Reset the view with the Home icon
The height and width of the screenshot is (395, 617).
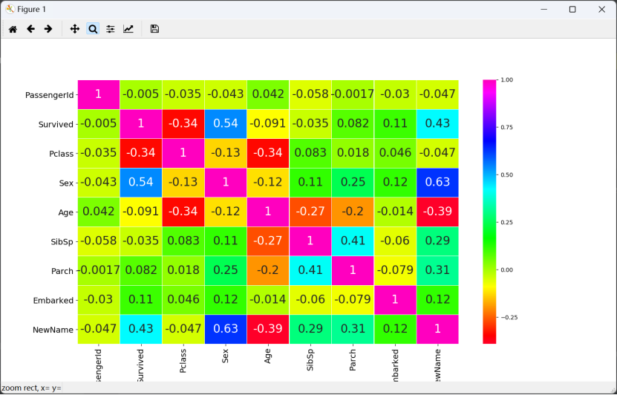point(13,29)
